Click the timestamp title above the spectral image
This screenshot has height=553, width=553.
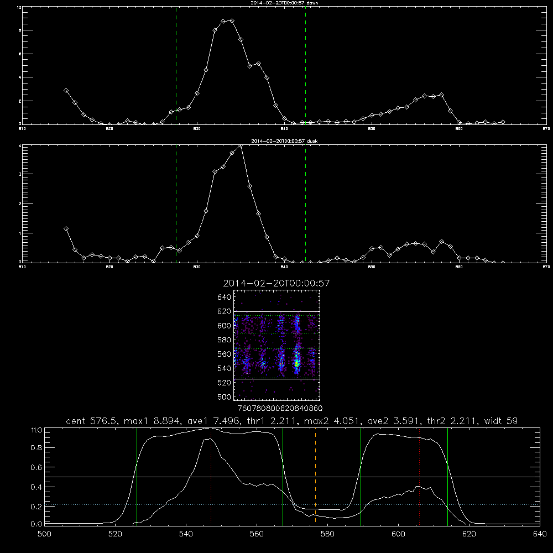pos(276,283)
